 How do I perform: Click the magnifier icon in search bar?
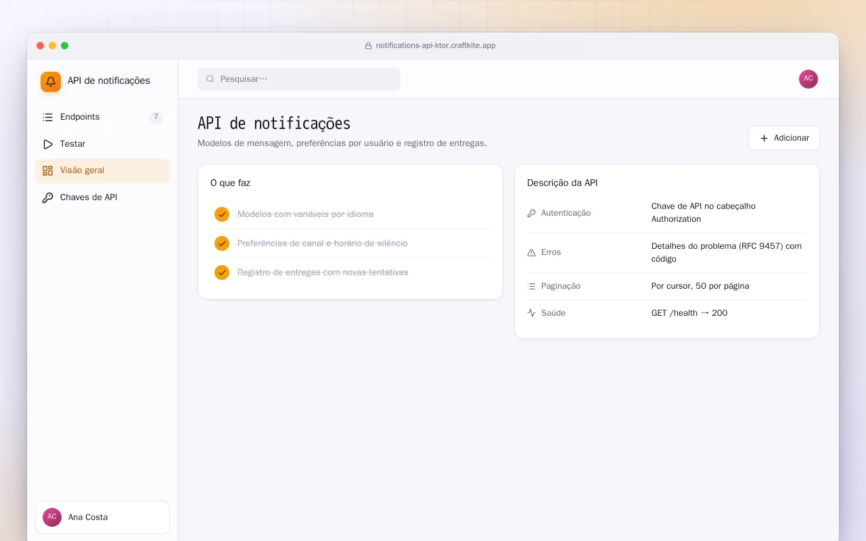pos(210,79)
